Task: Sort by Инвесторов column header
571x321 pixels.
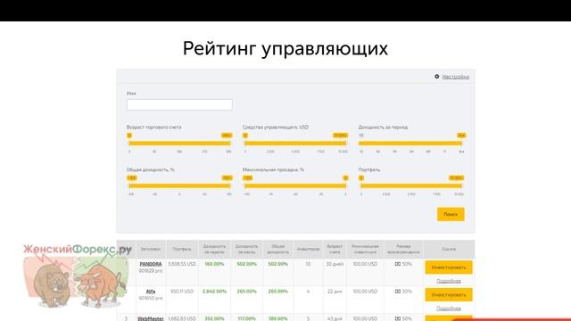Action: click(308, 250)
